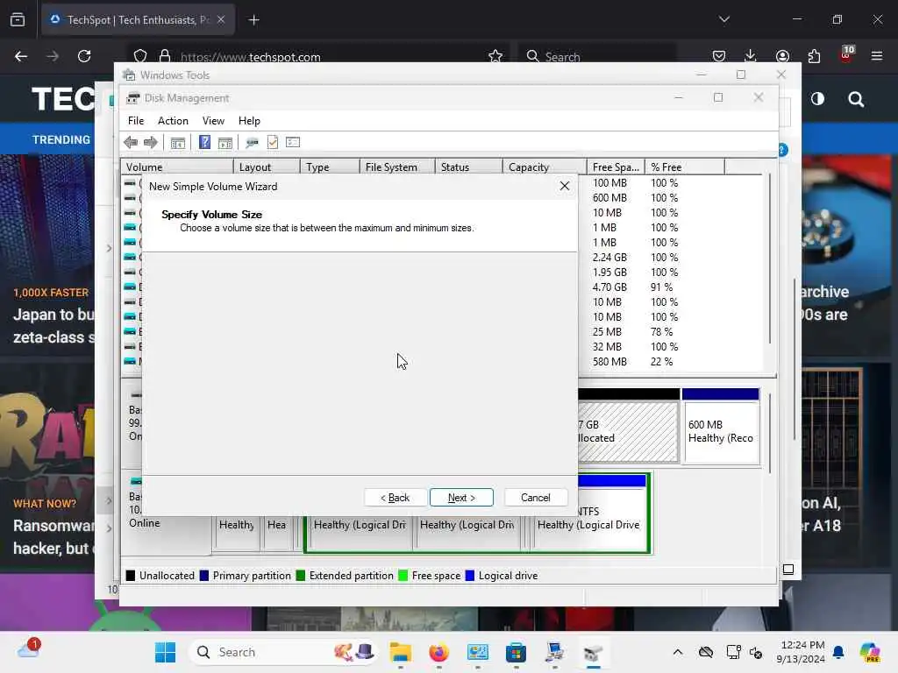Open Windows Start menu
898x673 pixels.
click(166, 652)
